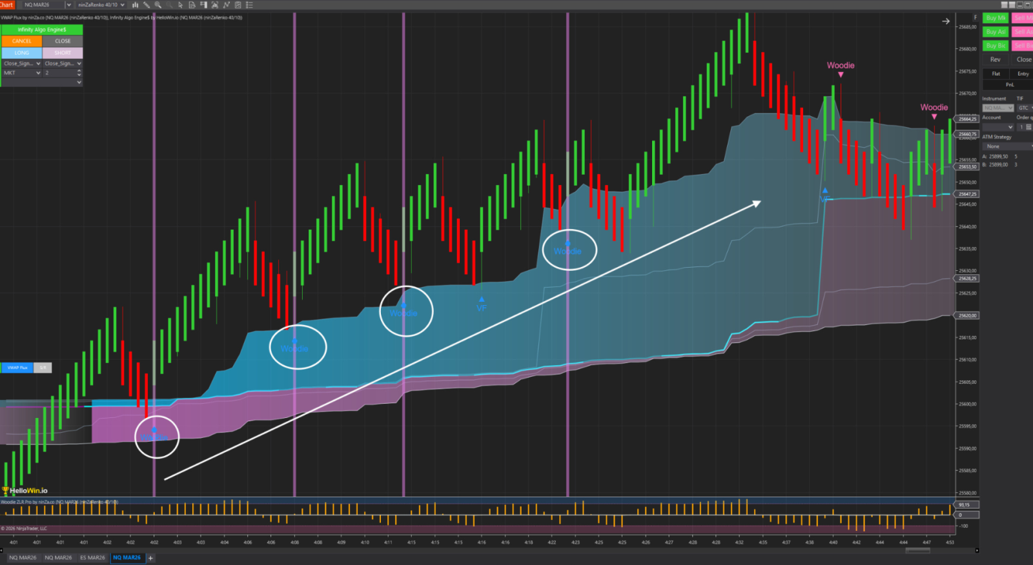
Task: Open the bar type chart style icon
Action: (135, 5)
